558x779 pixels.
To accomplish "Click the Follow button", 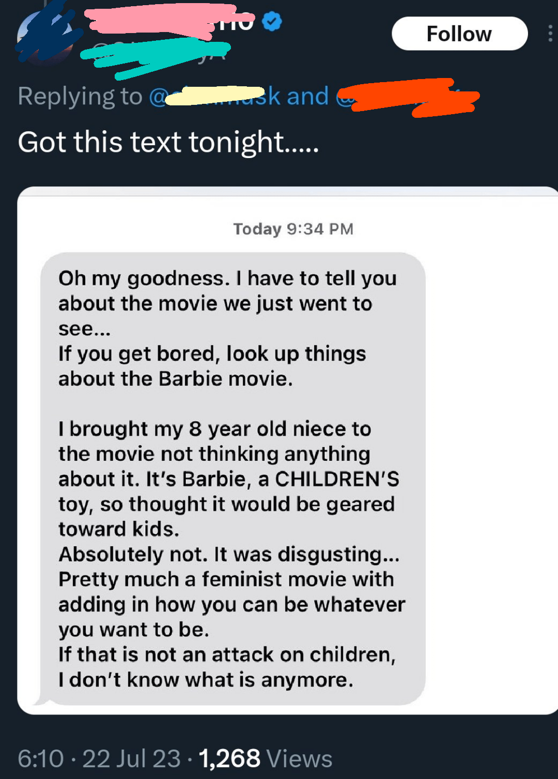I will pos(459,34).
